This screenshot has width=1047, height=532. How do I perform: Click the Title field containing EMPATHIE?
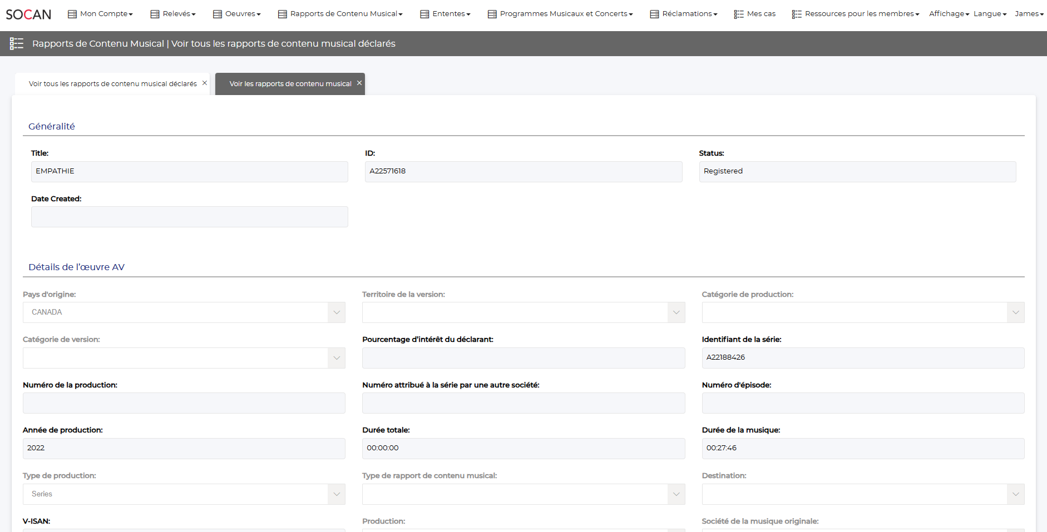tap(189, 171)
